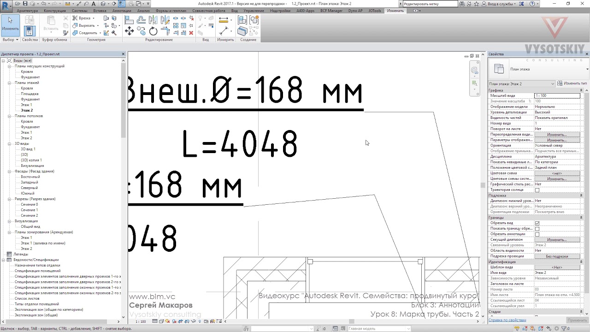The image size is (590, 332).
Task: Click the Mirror draw axis icon
Action: (165, 20)
